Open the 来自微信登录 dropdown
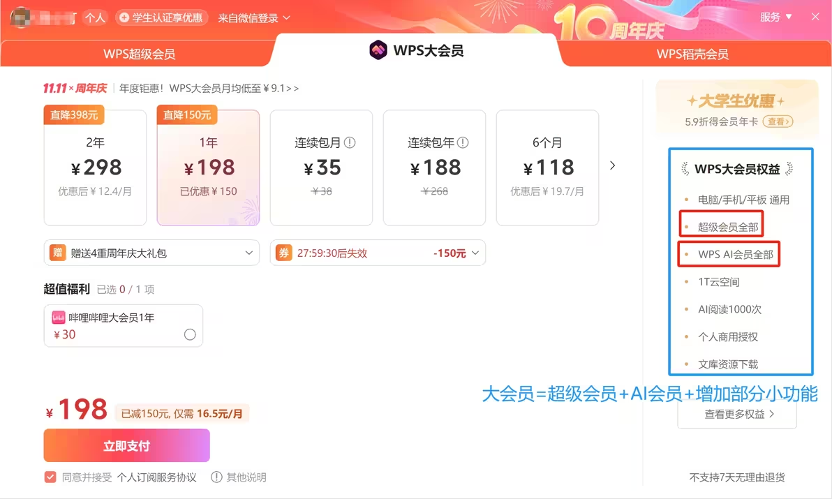The height and width of the screenshot is (499, 832). pyautogui.click(x=254, y=18)
